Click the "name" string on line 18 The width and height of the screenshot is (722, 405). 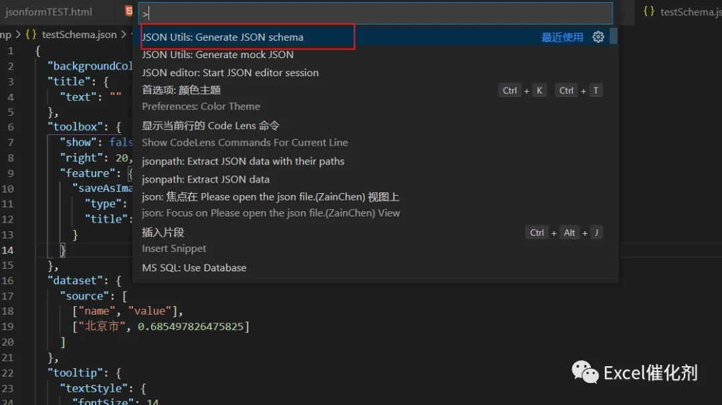pyautogui.click(x=97, y=311)
